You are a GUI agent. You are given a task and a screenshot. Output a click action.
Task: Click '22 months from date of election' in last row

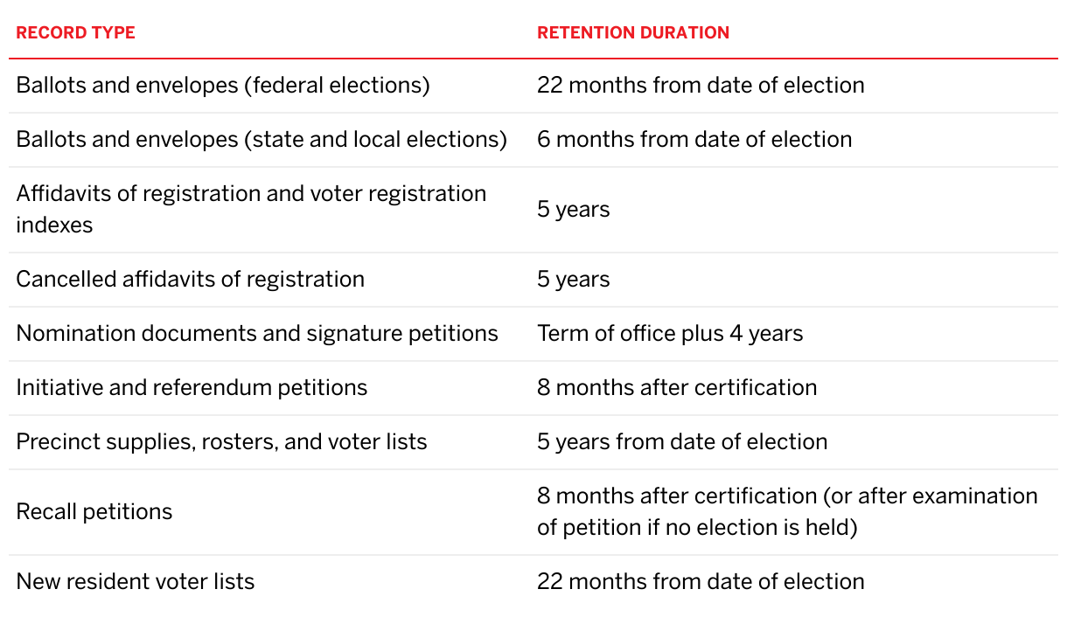[x=701, y=582]
